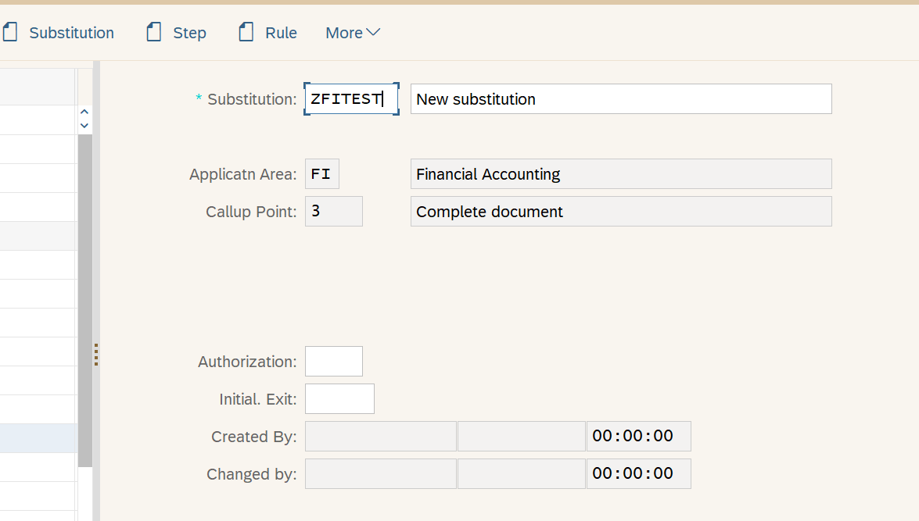Click the Applicatn Area field showing FI
The width and height of the screenshot is (919, 521).
(321, 173)
